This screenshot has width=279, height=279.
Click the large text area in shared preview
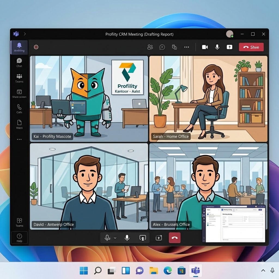point(243,233)
